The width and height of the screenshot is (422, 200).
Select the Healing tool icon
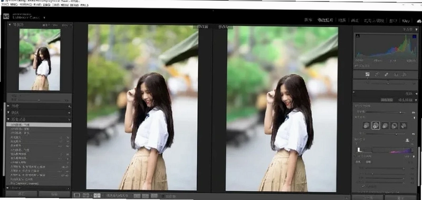[387, 75]
